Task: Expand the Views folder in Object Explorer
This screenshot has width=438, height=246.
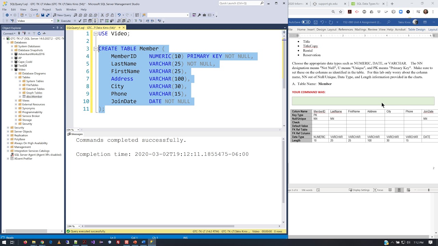Action: [16, 100]
